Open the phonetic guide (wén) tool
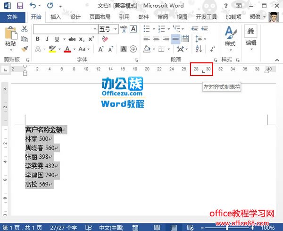283x231 pixels. click(x=124, y=29)
